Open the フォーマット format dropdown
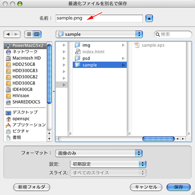 pos(99,153)
